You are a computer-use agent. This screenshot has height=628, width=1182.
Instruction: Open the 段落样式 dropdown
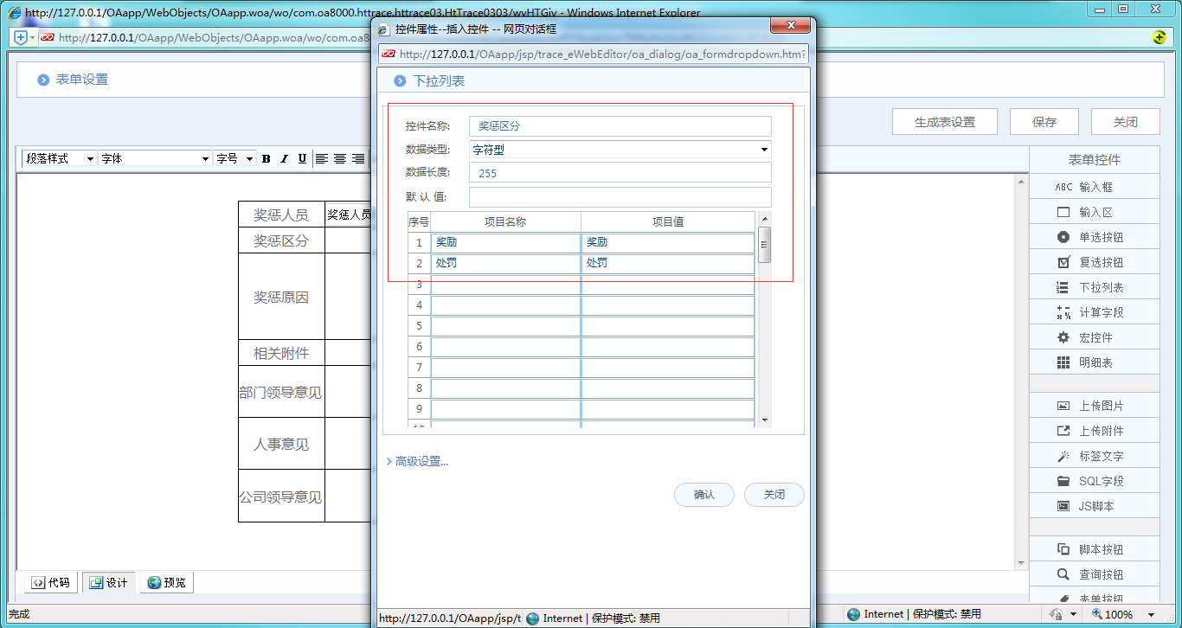click(59, 159)
